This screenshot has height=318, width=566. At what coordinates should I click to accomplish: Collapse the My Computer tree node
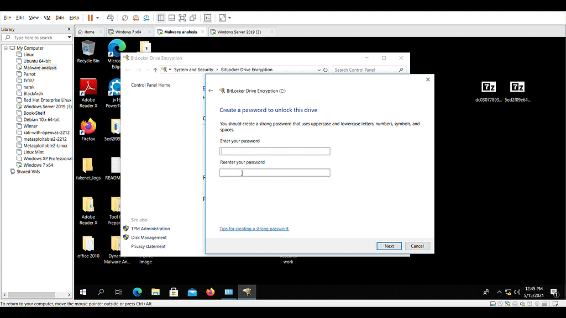pyautogui.click(x=6, y=48)
